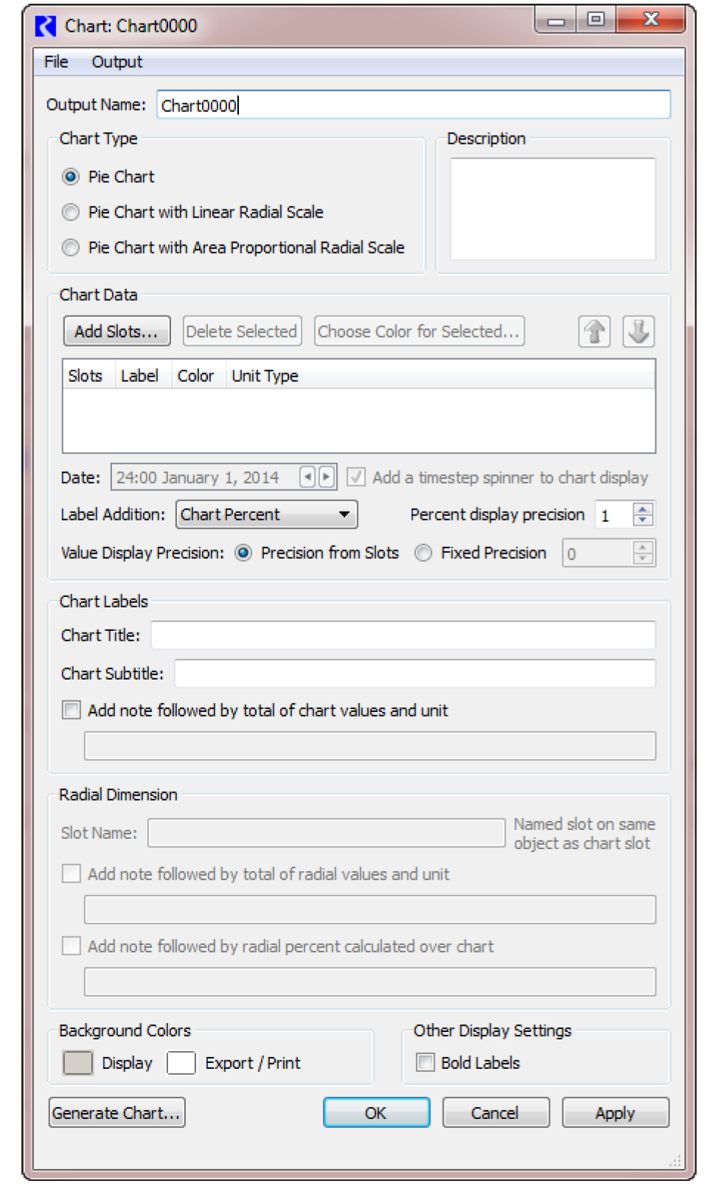
Task: Open the Output menu
Action: pyautogui.click(x=116, y=62)
